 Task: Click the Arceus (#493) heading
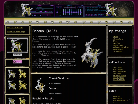45,31
